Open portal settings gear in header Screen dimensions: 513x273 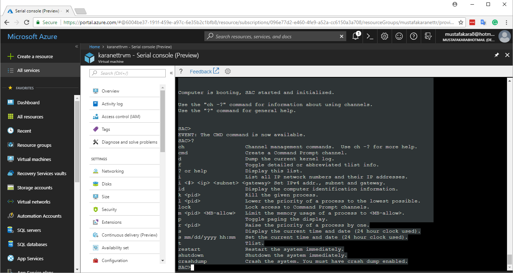385,36
